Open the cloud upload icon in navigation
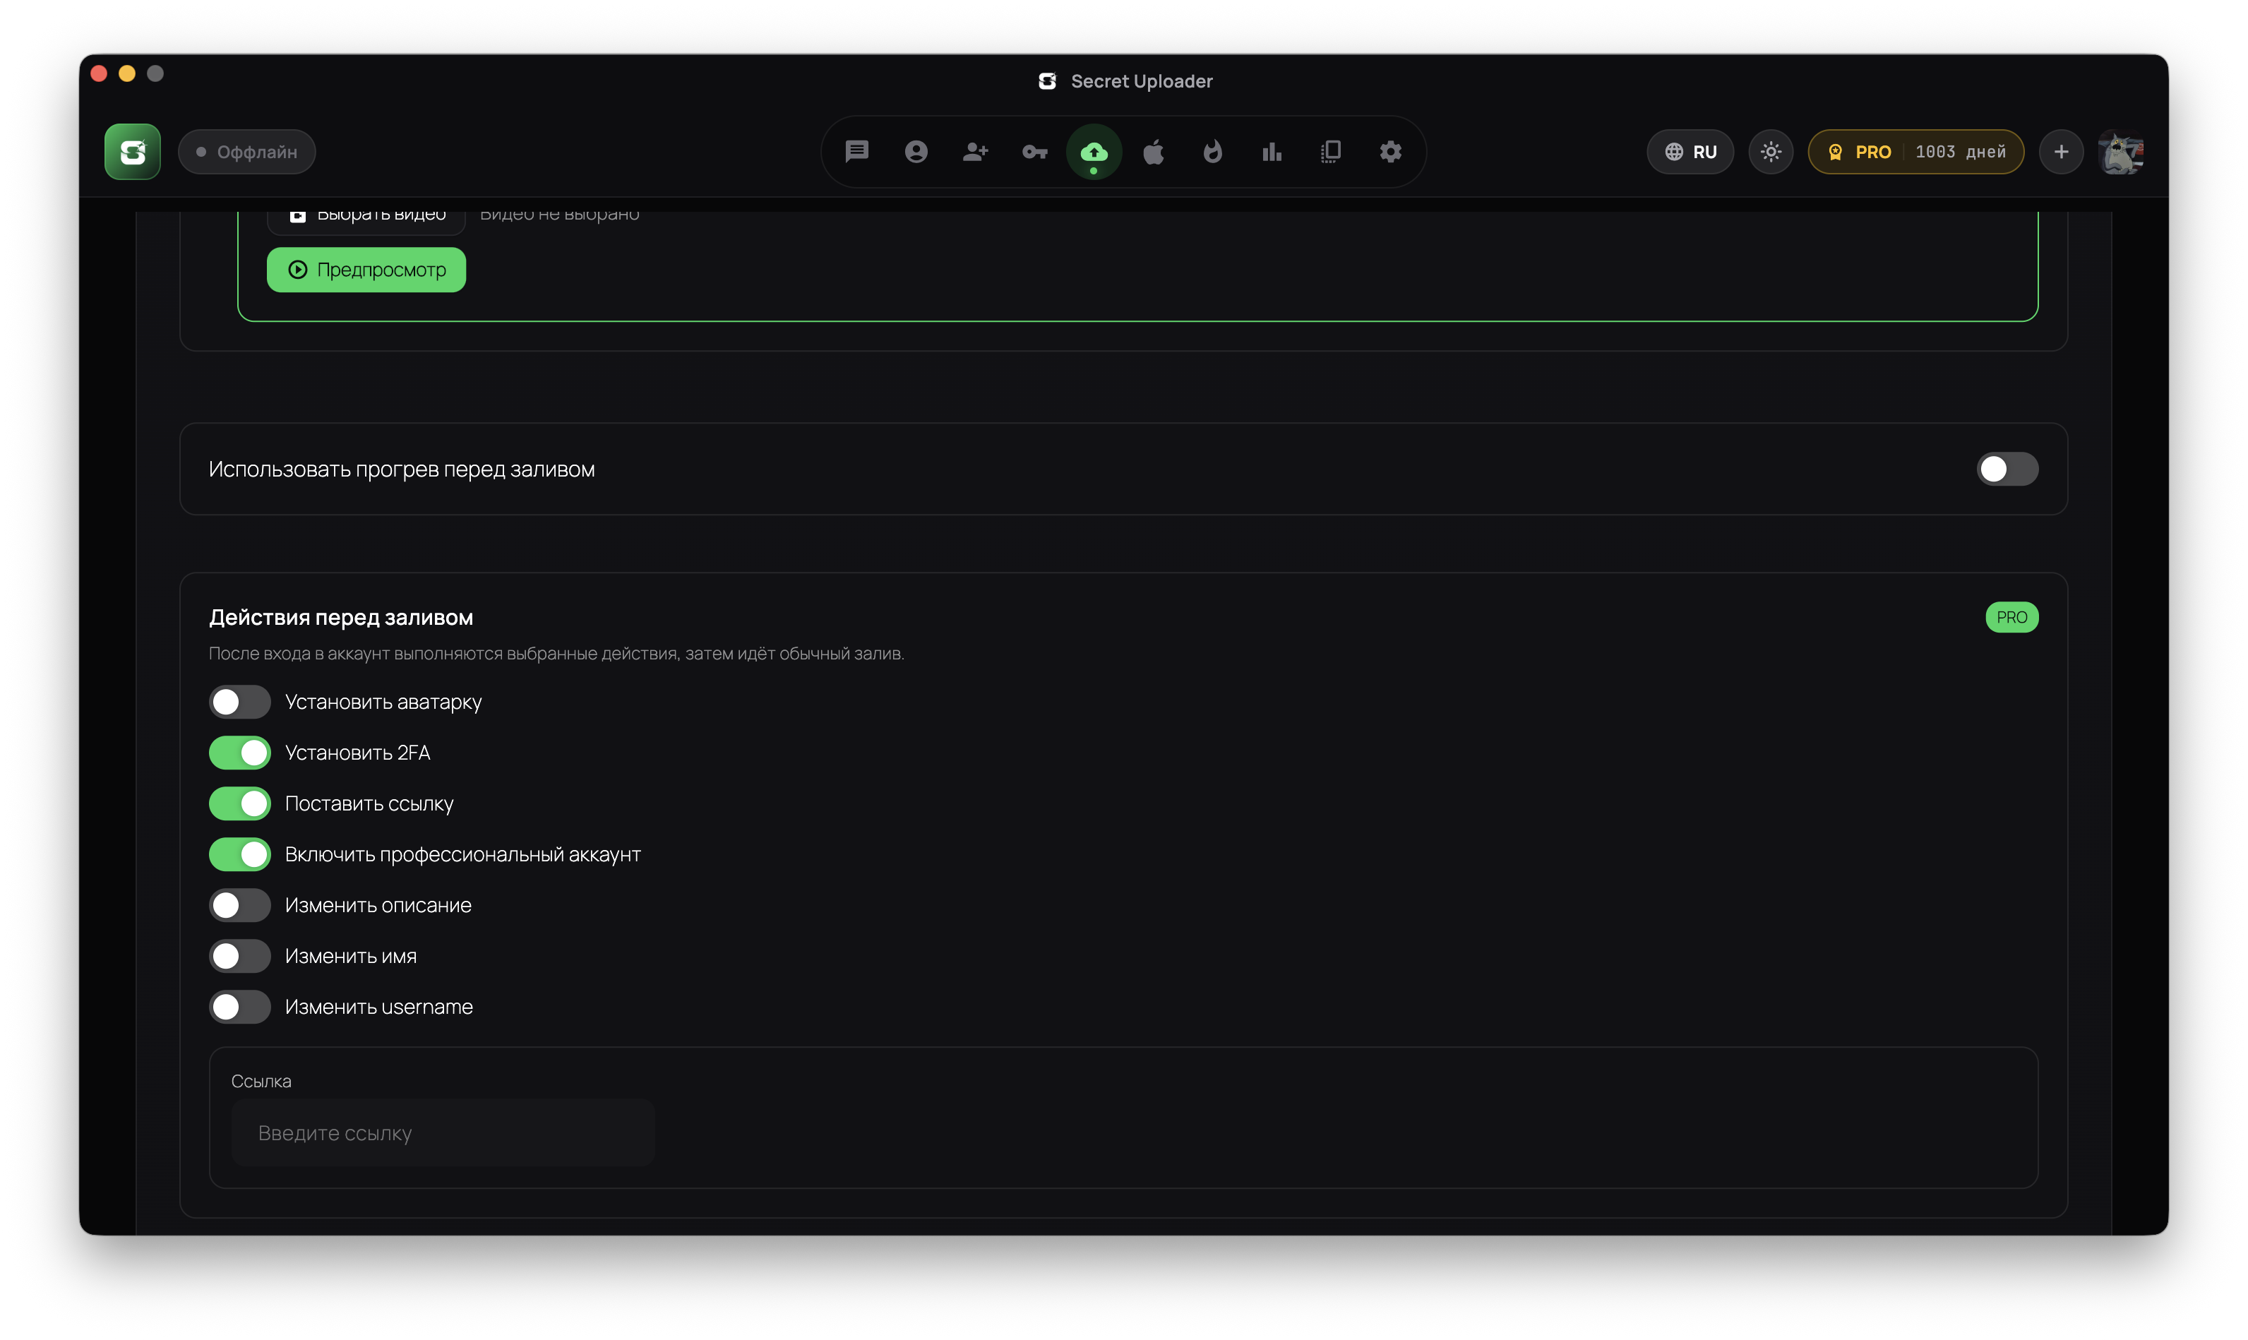This screenshot has width=2248, height=1340. point(1094,152)
